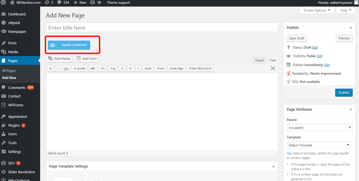Click the ins quicktag button
359x181 pixels.
[103, 68]
